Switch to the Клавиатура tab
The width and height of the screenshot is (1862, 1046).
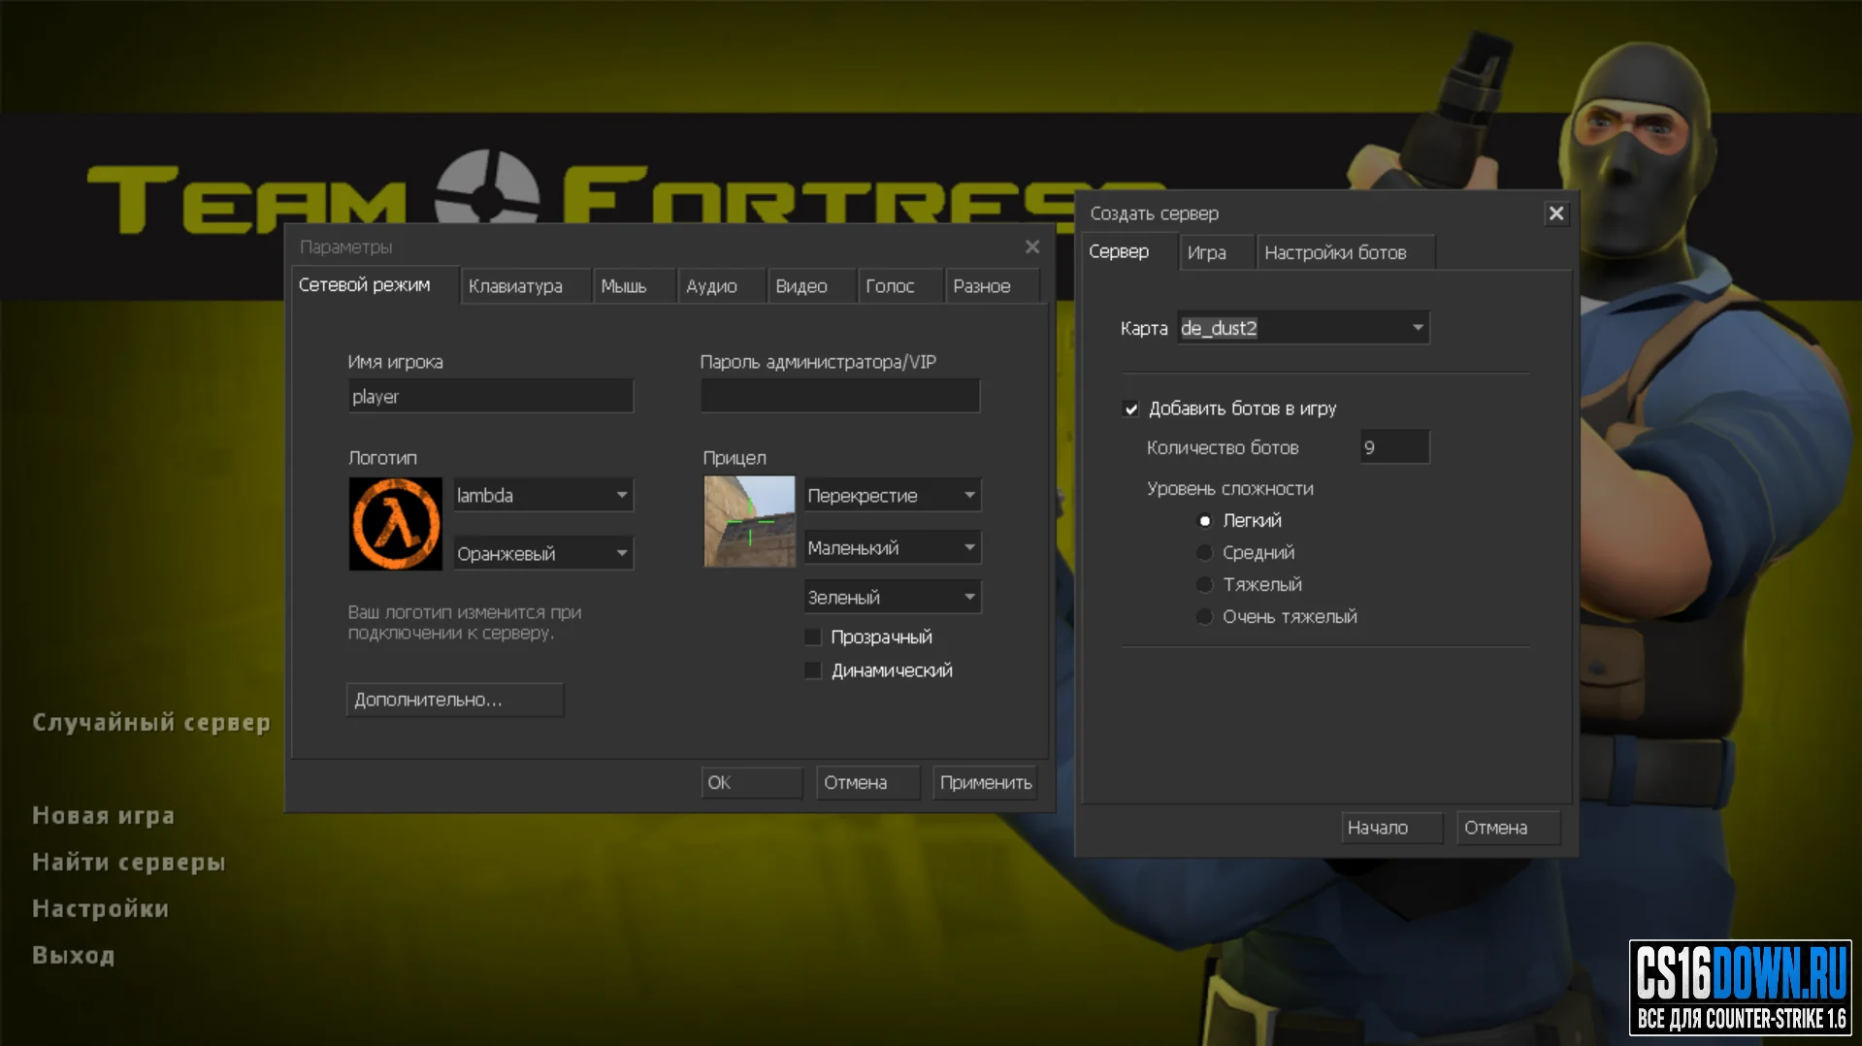tap(526, 286)
